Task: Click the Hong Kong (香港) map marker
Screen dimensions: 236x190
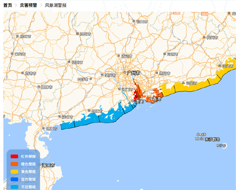Action: (150, 99)
